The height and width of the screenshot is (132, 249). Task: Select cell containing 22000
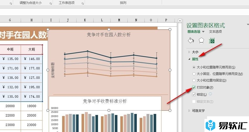(10, 115)
